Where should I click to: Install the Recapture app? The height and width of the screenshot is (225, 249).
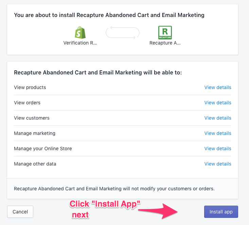[221, 212]
